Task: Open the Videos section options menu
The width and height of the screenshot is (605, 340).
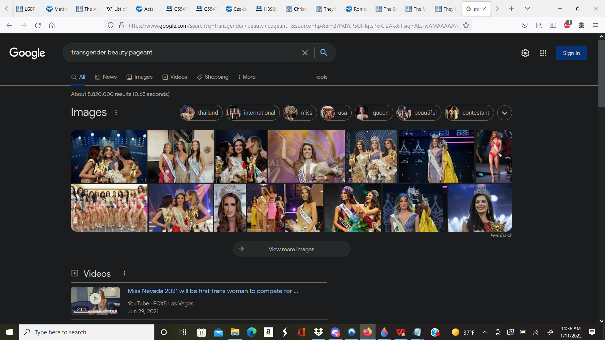Action: coord(124,273)
